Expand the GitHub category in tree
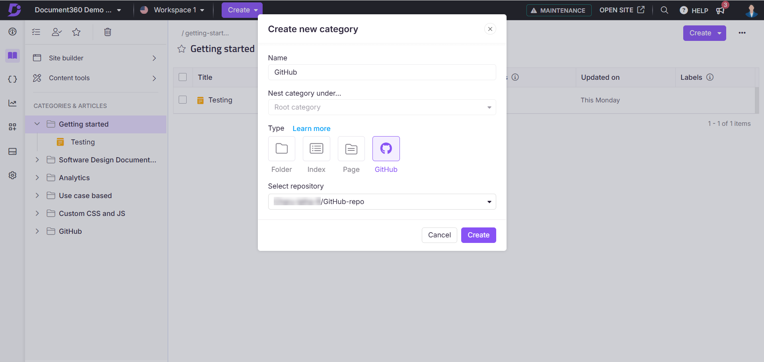The width and height of the screenshot is (764, 362). coord(37,231)
